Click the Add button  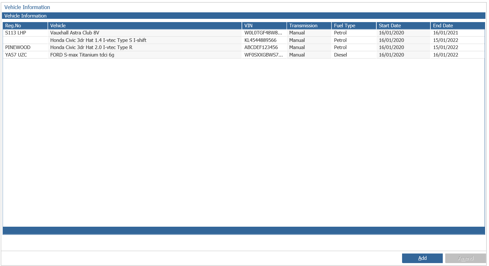422,258
